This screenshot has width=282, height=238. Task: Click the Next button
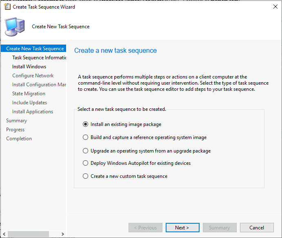tap(182, 227)
